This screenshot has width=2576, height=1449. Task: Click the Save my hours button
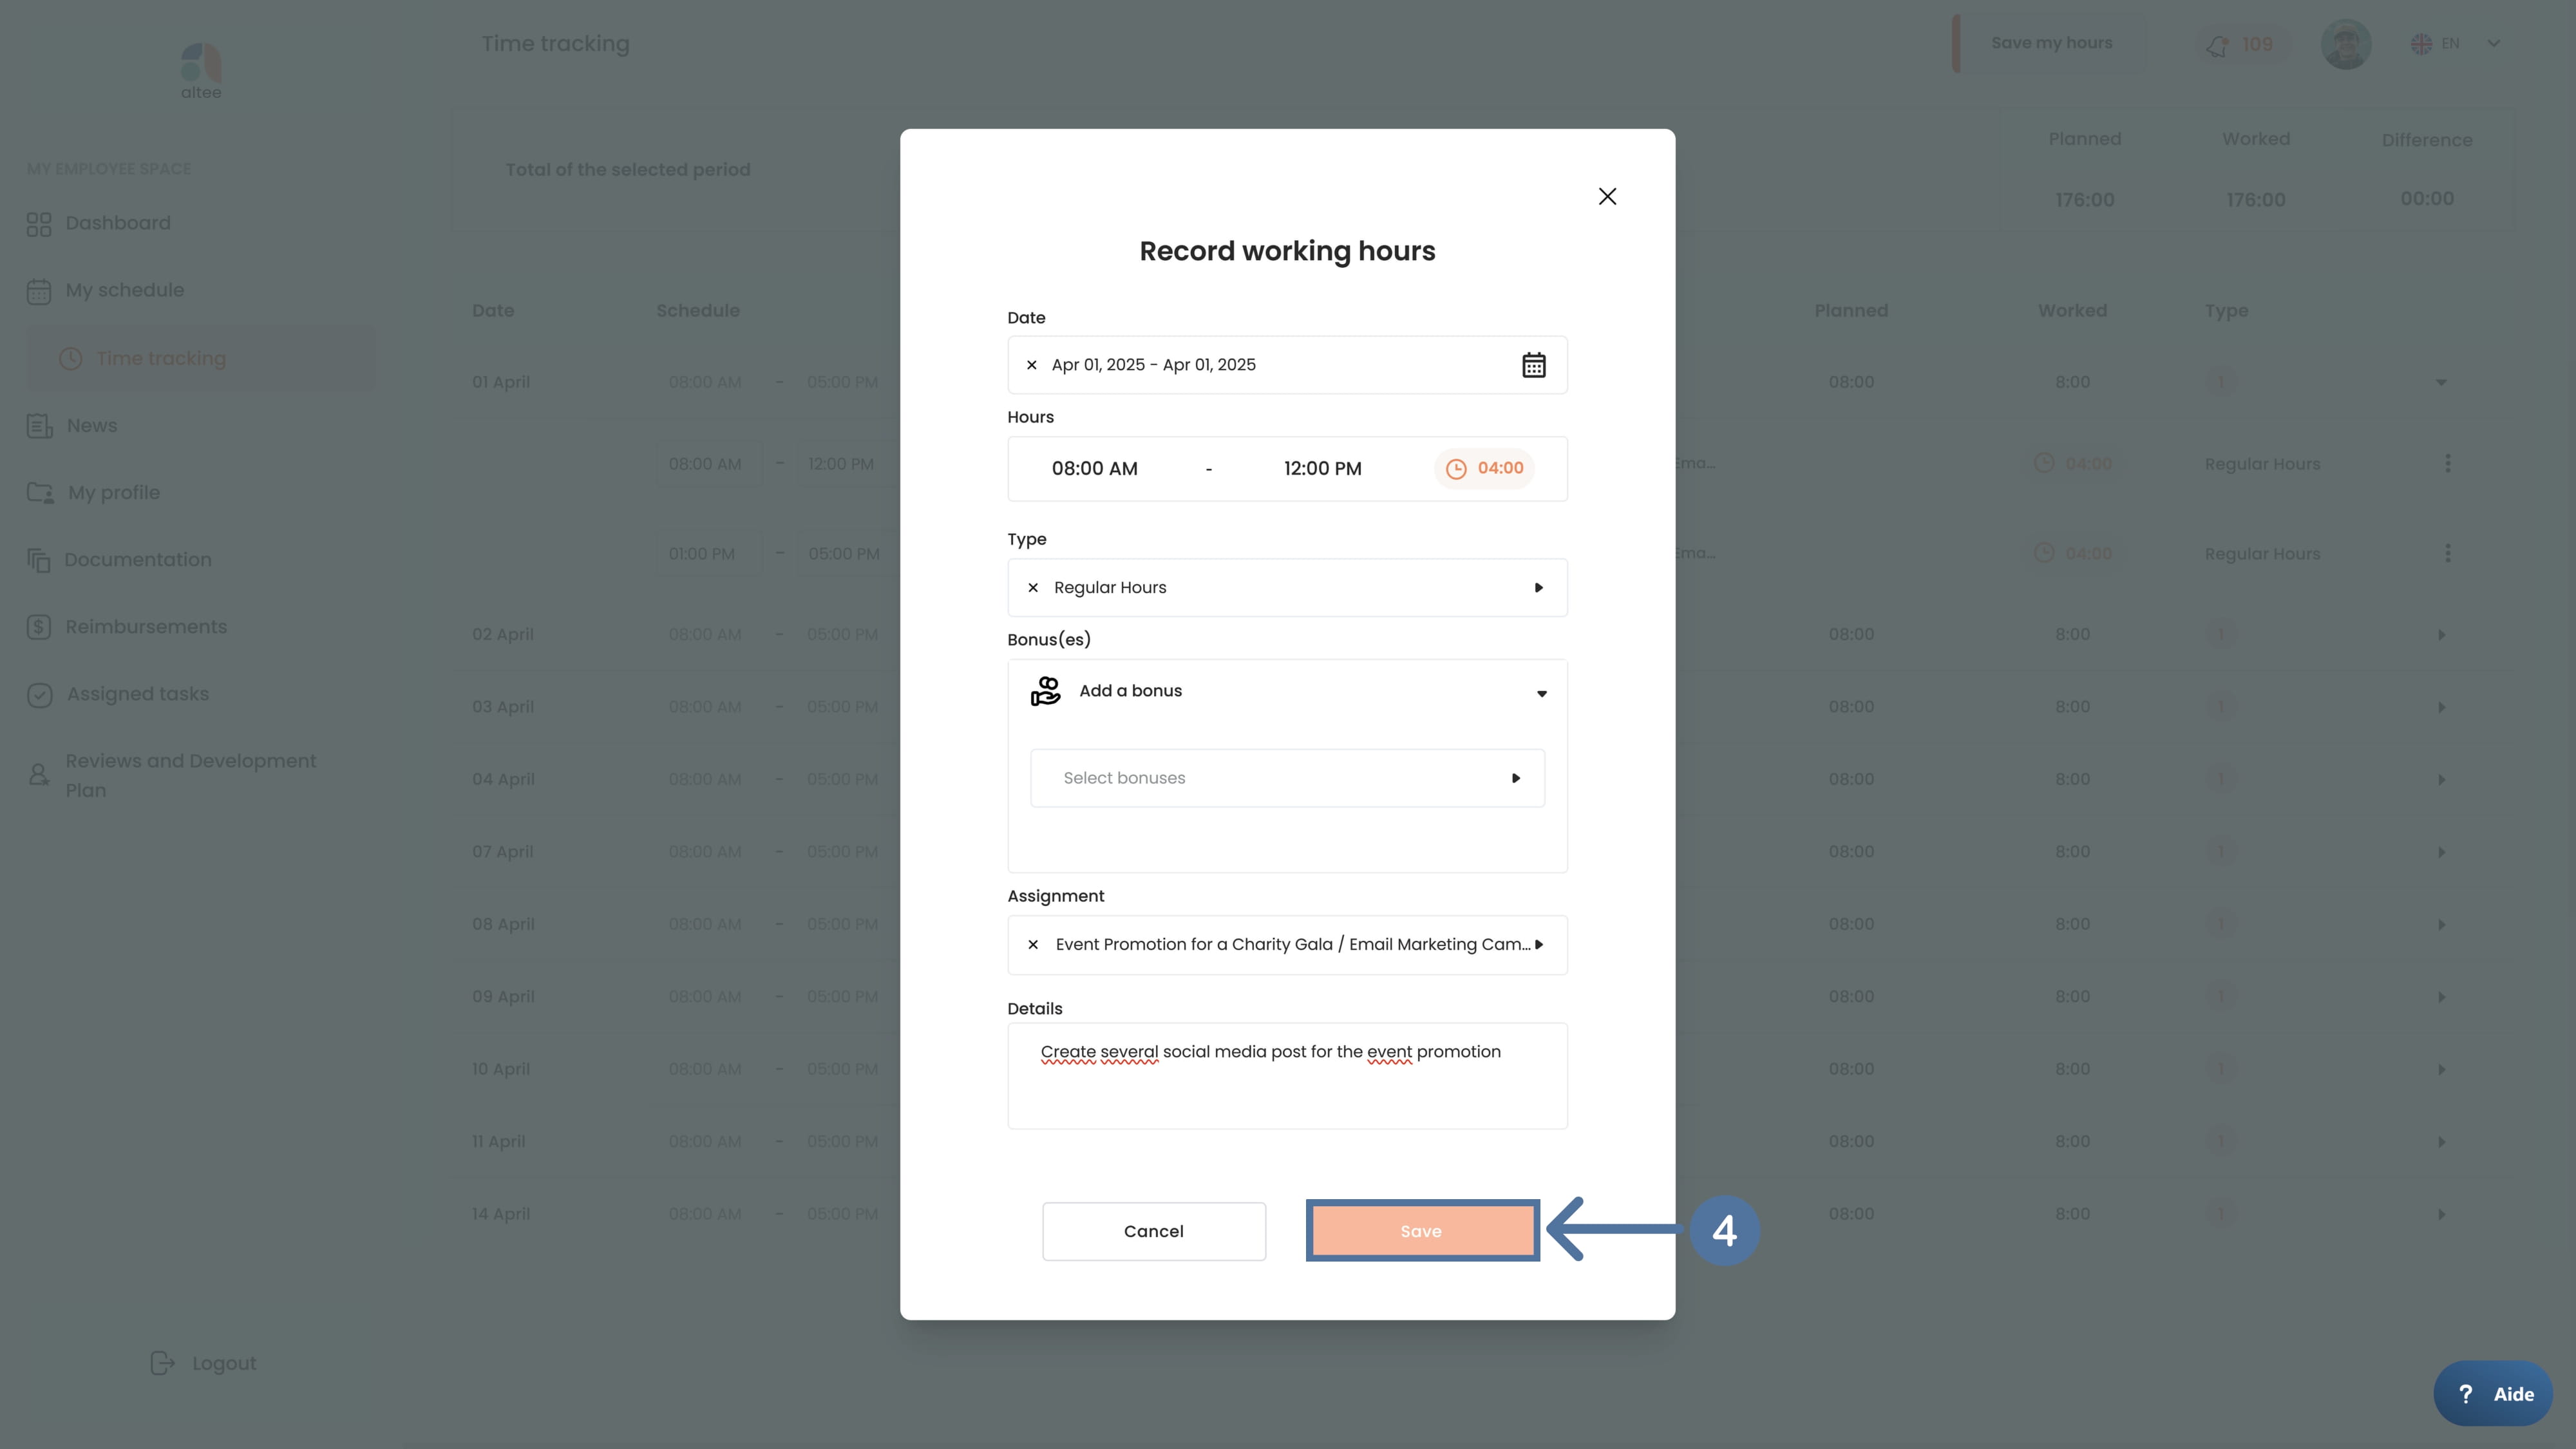click(x=2051, y=43)
